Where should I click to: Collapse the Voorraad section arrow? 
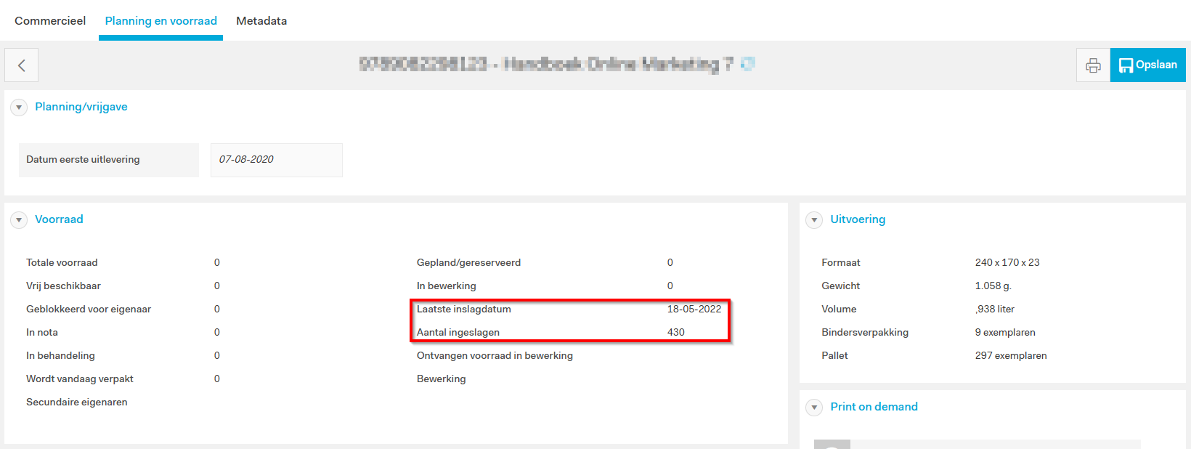pyautogui.click(x=19, y=220)
